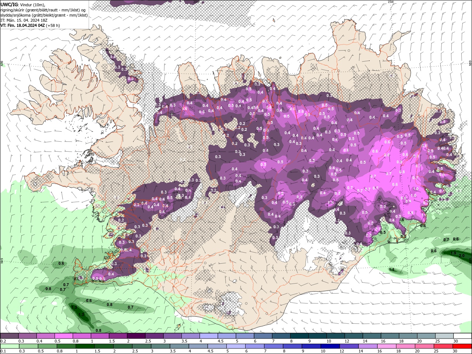Select the 'IT: Mán. 15. 04. 2024 18Z' line
Screen dimensions: 472x354
click(x=24, y=20)
